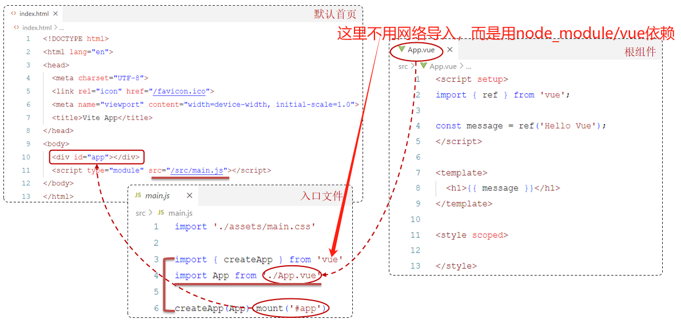Click the <body> opening tag line
Screen dimensions: 681x323
click(x=56, y=143)
